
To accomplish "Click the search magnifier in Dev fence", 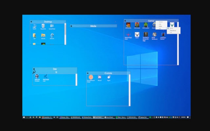I will (34, 72).
